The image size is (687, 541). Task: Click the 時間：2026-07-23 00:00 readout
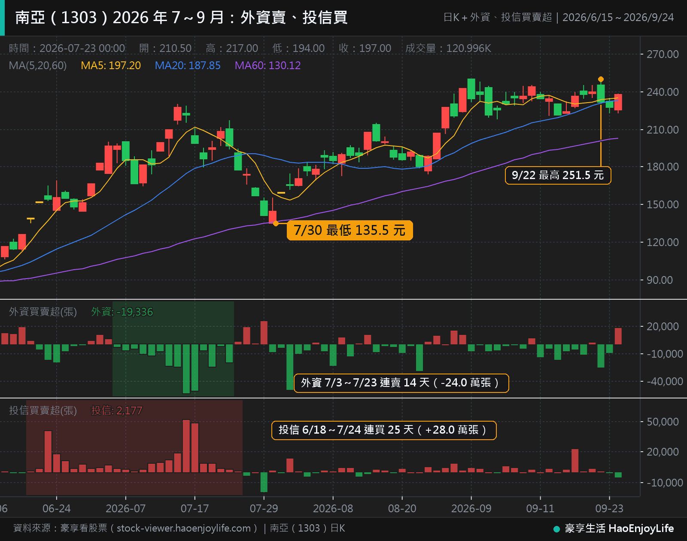(67, 48)
